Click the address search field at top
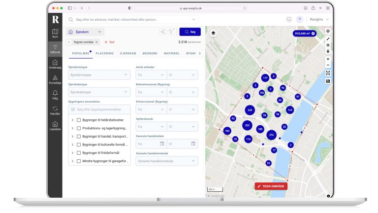Screen dimensions: 378x213 [x=133, y=20]
